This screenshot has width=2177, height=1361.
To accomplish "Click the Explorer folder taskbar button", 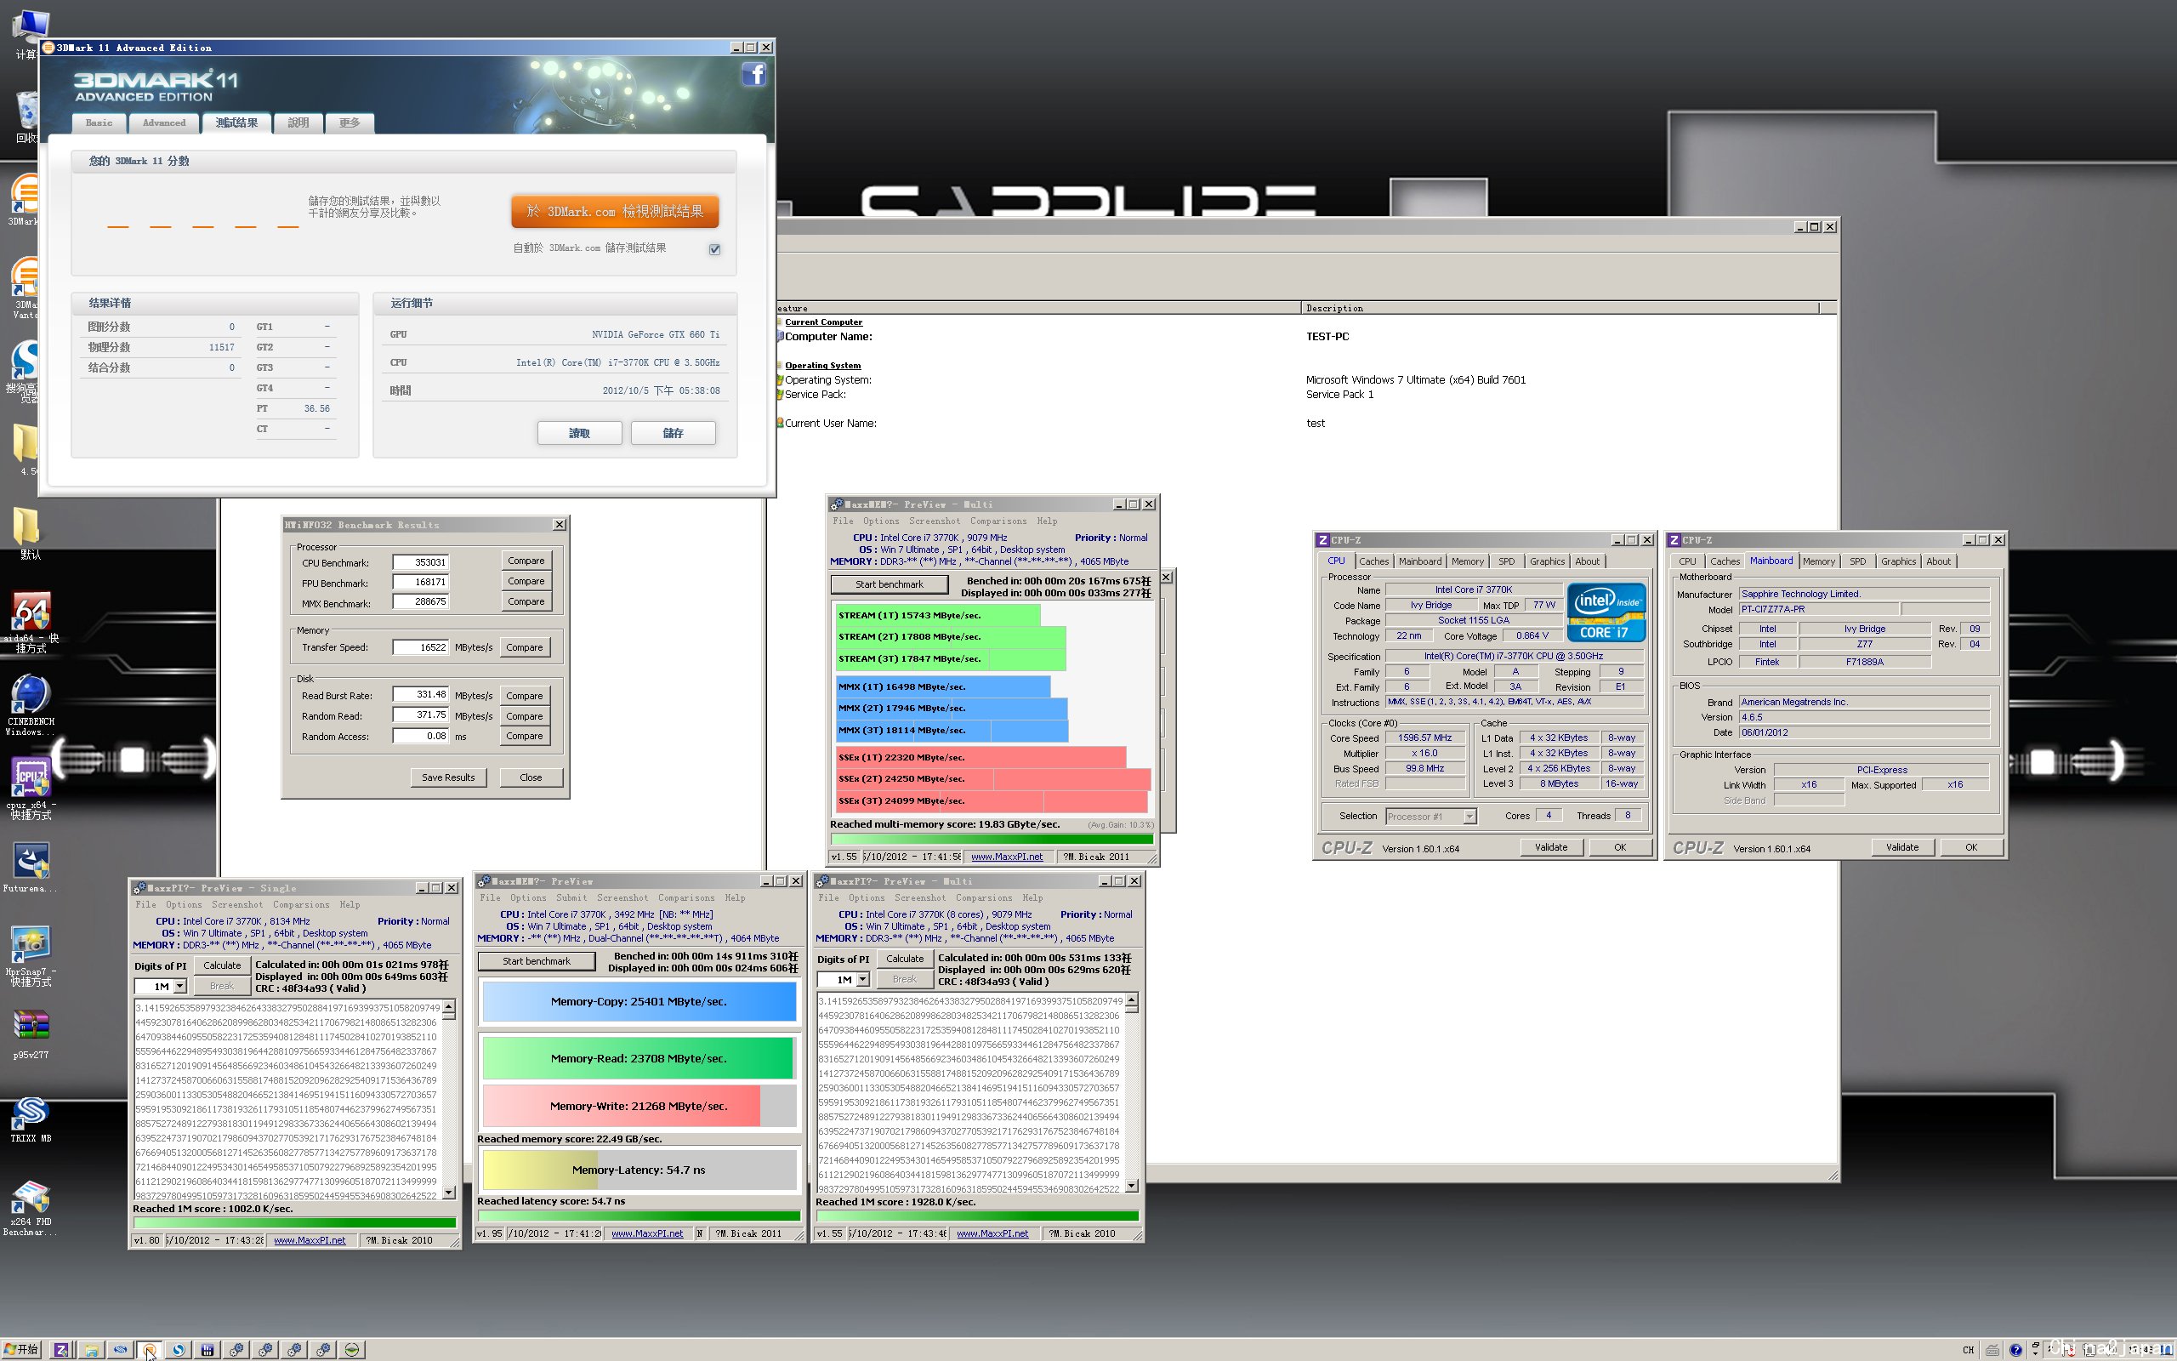I will click(x=91, y=1349).
